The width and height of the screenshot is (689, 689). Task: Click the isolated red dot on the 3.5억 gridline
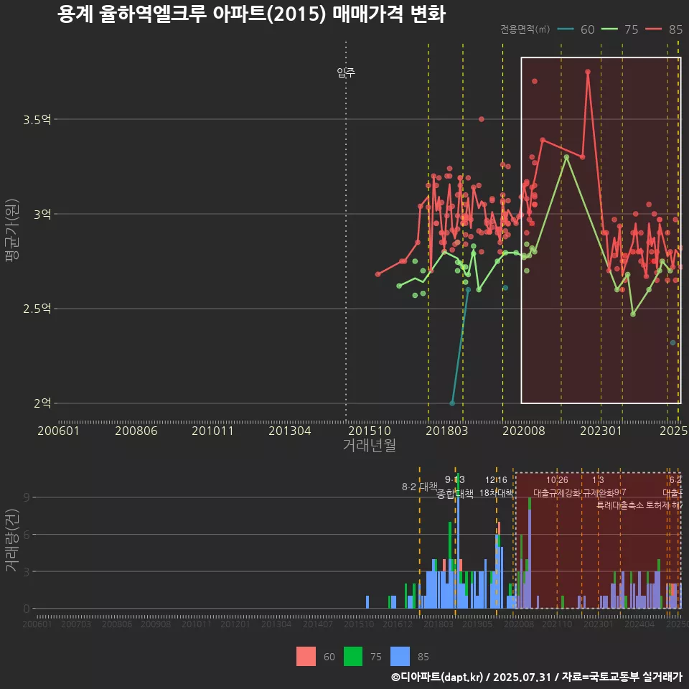pyautogui.click(x=482, y=119)
